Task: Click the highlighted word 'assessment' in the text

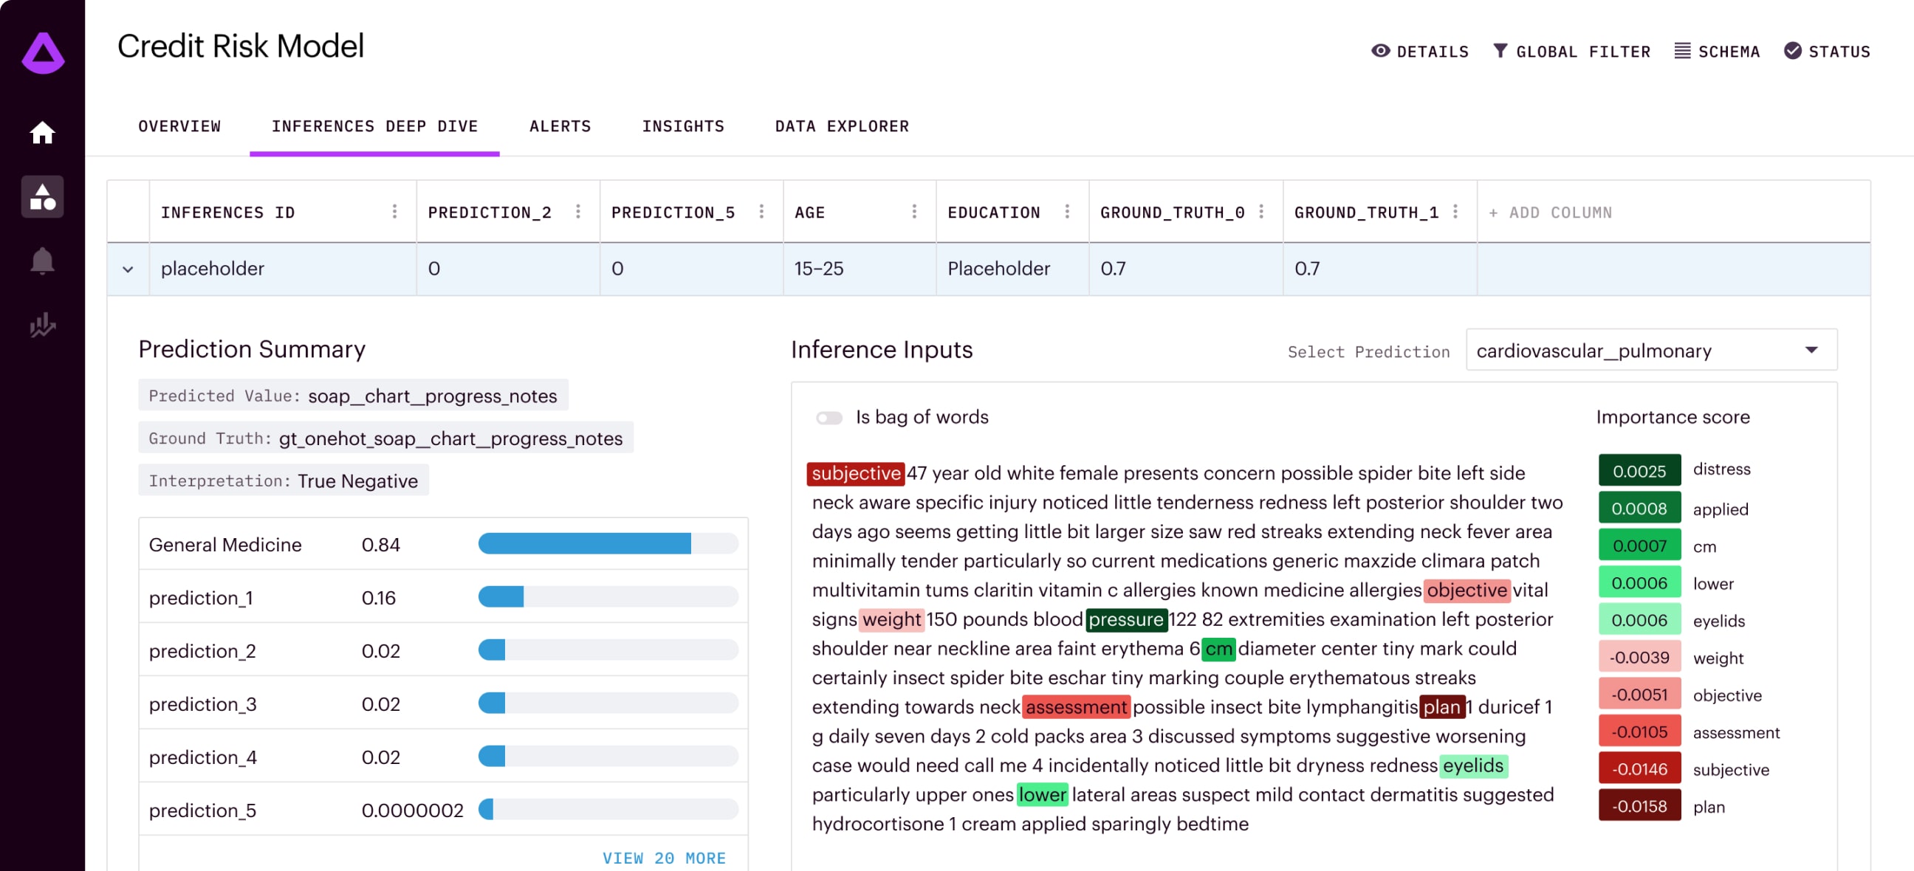Action: coord(1077,707)
